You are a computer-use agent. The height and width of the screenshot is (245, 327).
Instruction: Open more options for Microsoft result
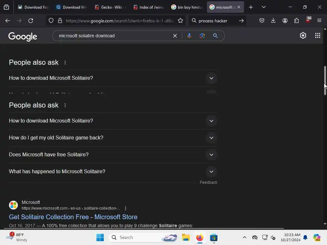coord(125,208)
